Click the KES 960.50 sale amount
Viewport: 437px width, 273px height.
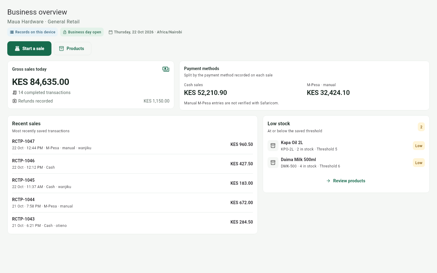tap(242, 144)
